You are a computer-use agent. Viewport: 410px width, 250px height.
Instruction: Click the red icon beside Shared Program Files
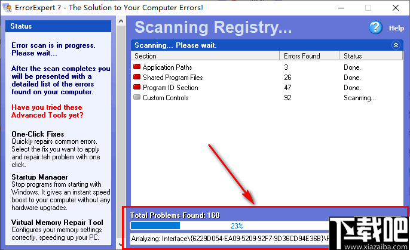pos(137,77)
